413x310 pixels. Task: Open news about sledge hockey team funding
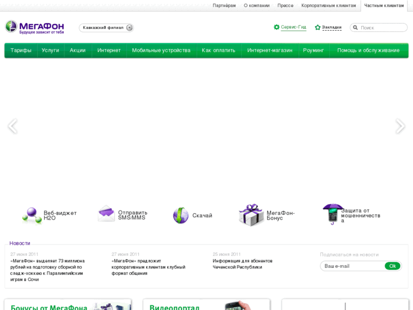pos(47,270)
